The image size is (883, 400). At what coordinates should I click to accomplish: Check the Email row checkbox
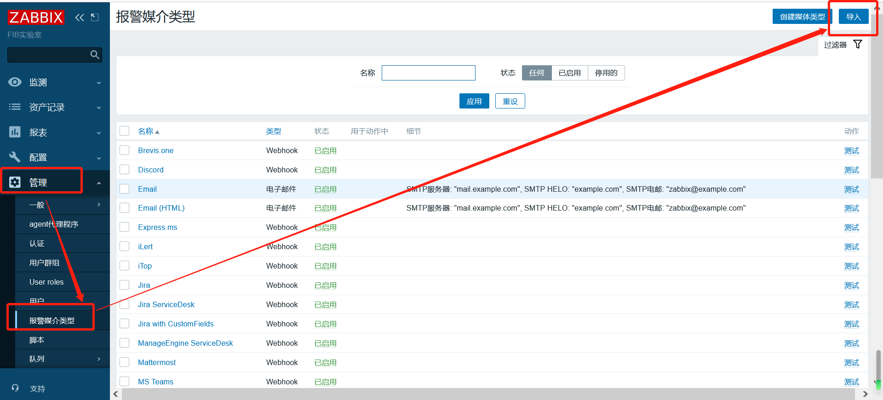(x=124, y=189)
